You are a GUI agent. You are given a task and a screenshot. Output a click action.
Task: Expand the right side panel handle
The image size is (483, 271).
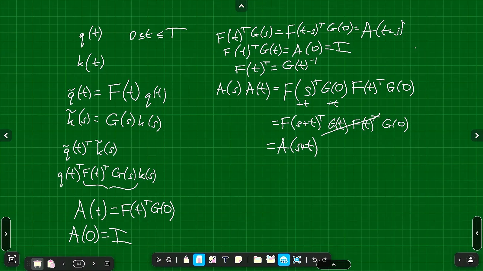click(477, 233)
